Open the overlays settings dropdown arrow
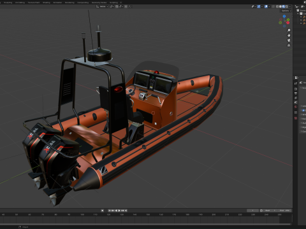The width and height of the screenshot is (306, 229). coord(269,6)
